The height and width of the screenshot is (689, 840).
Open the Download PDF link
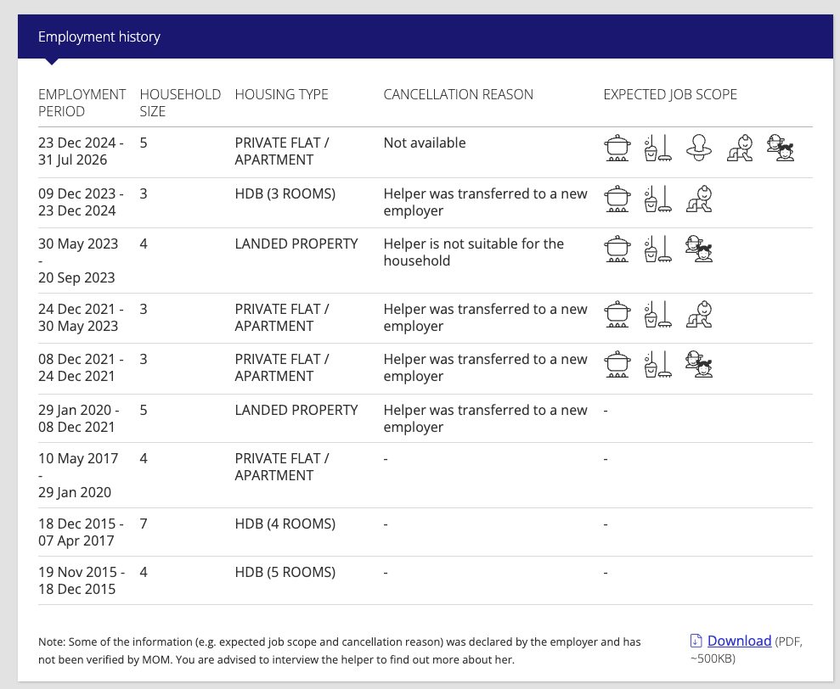click(739, 641)
